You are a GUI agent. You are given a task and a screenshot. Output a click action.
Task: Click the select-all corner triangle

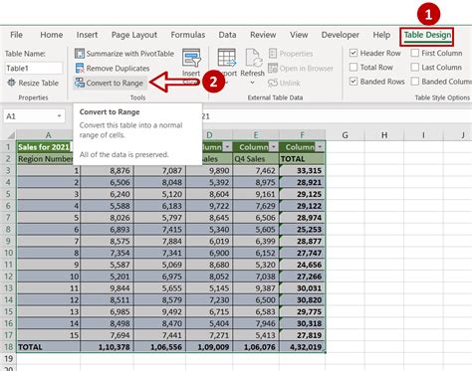pyautogui.click(x=11, y=135)
